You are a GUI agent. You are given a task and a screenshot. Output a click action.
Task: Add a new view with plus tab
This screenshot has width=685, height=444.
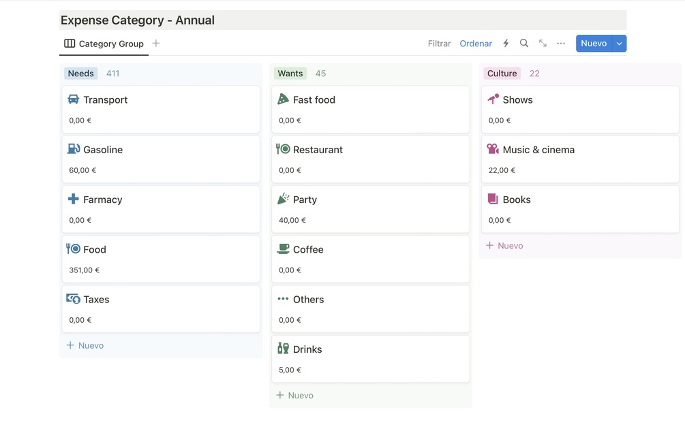pos(156,44)
